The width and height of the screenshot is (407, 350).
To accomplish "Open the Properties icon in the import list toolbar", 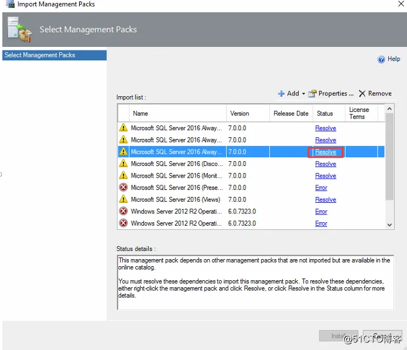I will [312, 94].
